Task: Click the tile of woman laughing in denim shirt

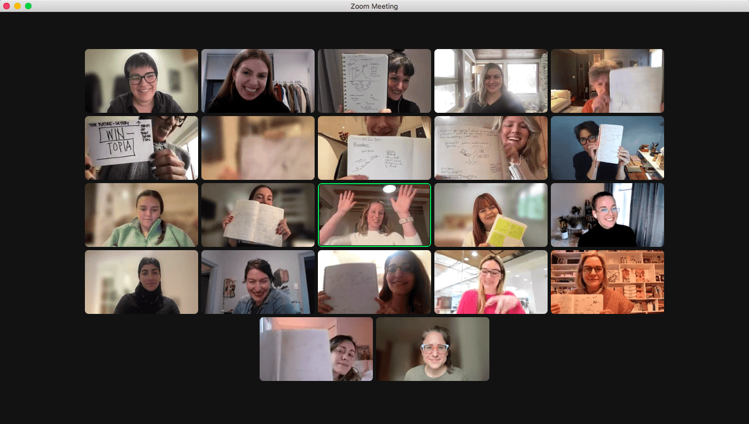Action: [x=257, y=282]
